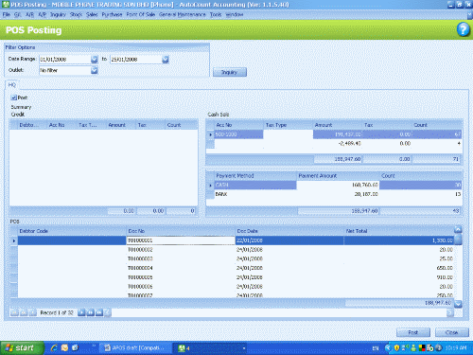Screen dimensions: 473x355
Task: Open the start date range dropdown
Action: (x=94, y=59)
